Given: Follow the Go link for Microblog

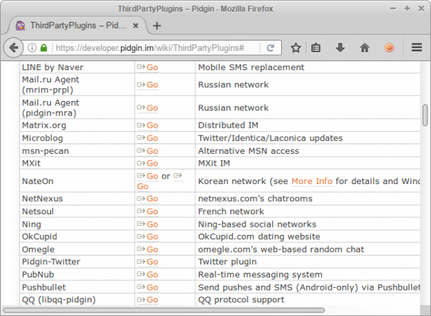Looking at the screenshot, I should point(148,138).
